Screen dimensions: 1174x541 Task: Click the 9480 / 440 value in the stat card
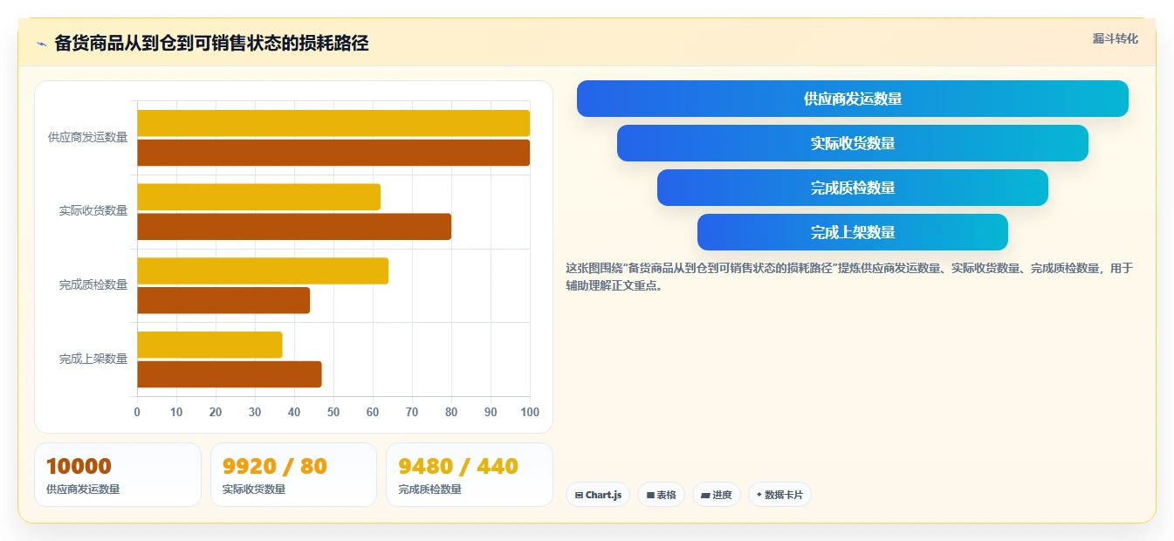pos(458,467)
